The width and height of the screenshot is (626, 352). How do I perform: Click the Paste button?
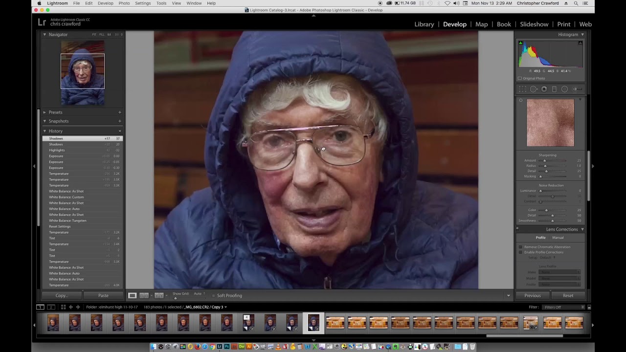tap(103, 295)
